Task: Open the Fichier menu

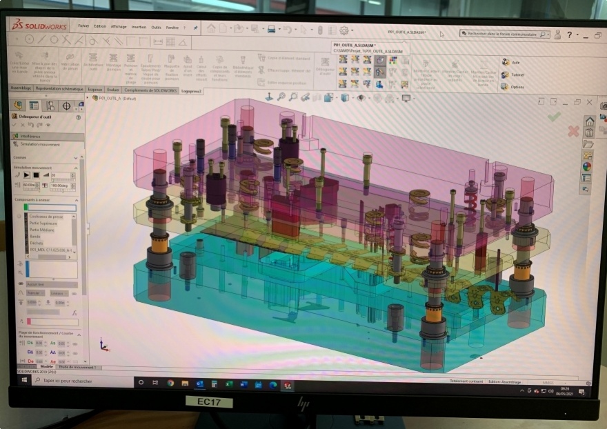Action: 83,26
